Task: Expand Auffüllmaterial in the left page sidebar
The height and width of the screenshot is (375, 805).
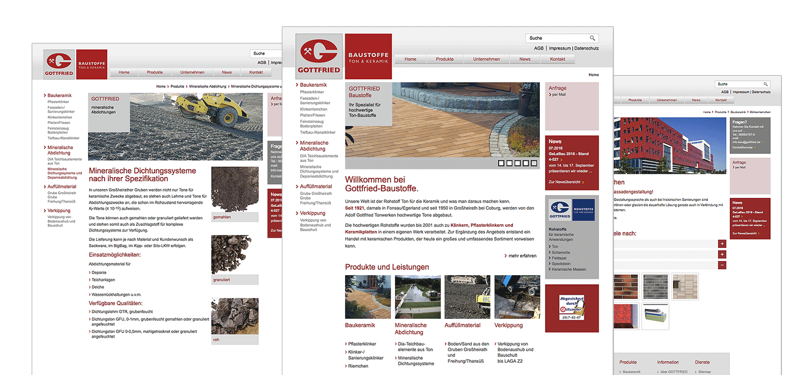Action: (x=62, y=187)
